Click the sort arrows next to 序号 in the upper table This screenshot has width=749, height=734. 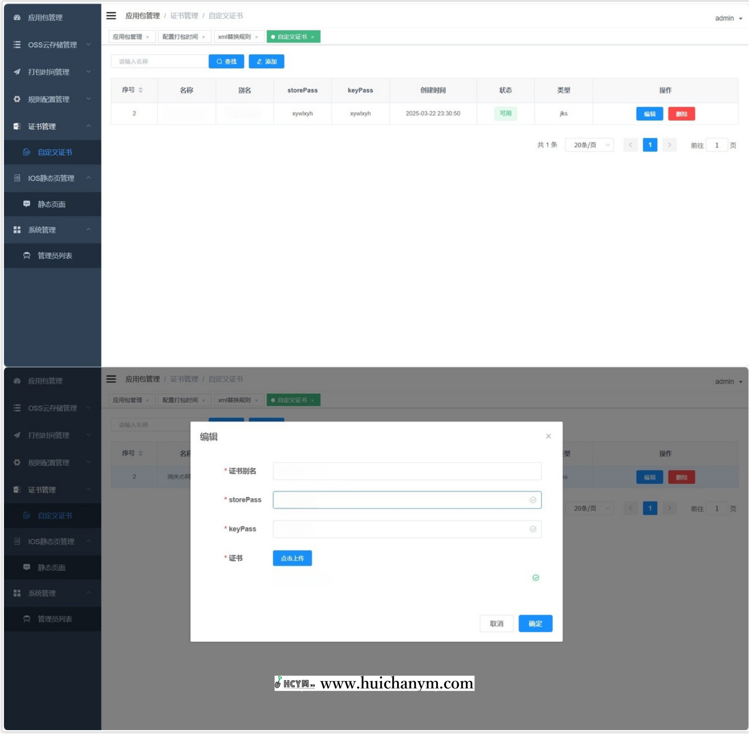point(141,90)
